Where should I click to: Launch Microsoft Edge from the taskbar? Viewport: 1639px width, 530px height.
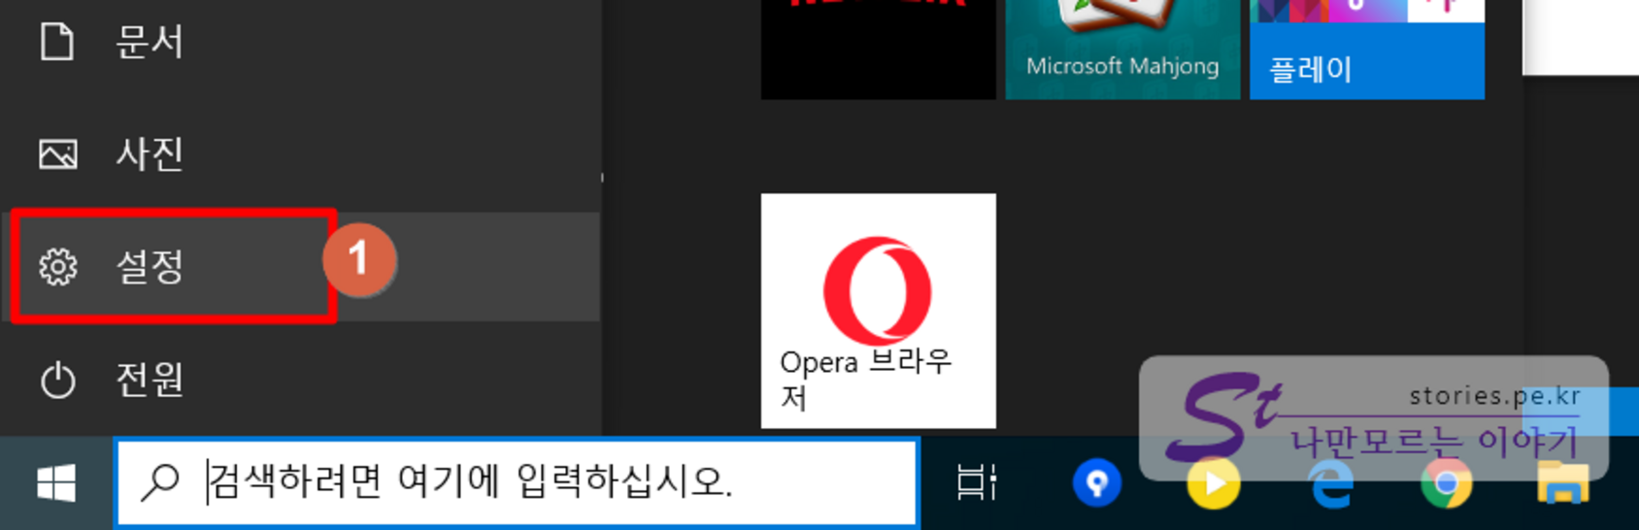pos(1331,484)
